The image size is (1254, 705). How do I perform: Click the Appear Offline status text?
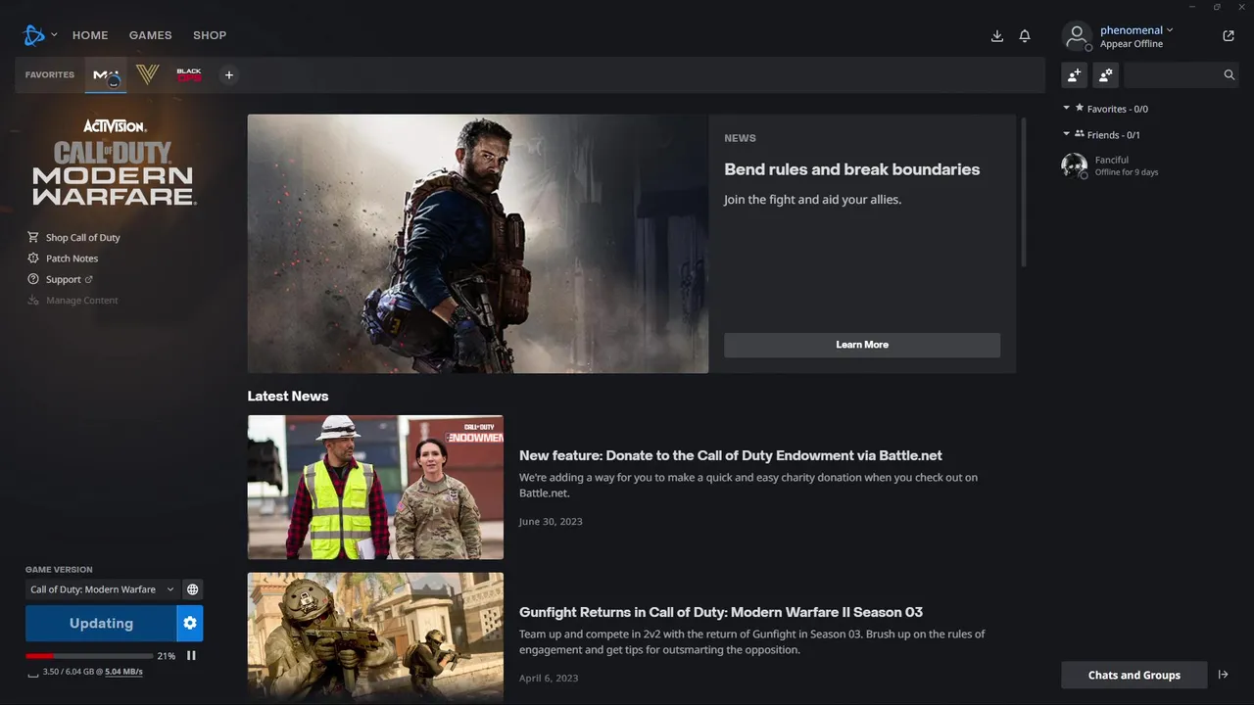[1132, 44]
